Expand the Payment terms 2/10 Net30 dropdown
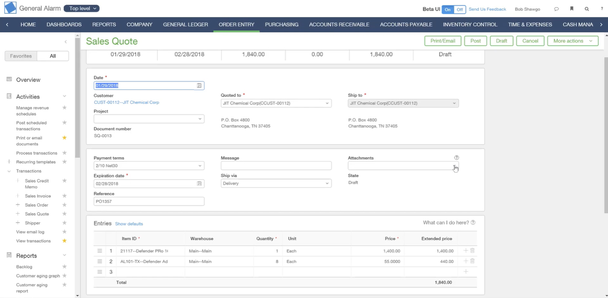Viewport: 608px width, 298px height. (x=149, y=166)
